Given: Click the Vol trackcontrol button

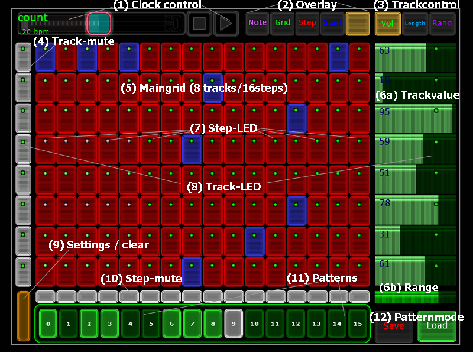Looking at the screenshot, I should pyautogui.click(x=387, y=24).
